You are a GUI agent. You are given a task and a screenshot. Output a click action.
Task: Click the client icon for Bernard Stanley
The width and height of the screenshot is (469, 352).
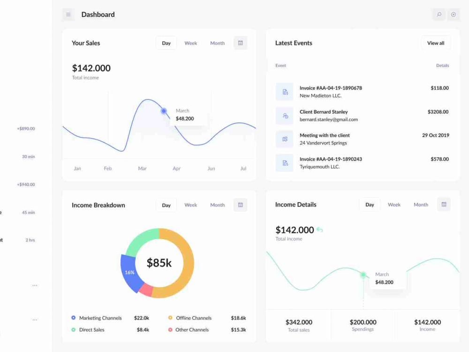[x=285, y=115]
